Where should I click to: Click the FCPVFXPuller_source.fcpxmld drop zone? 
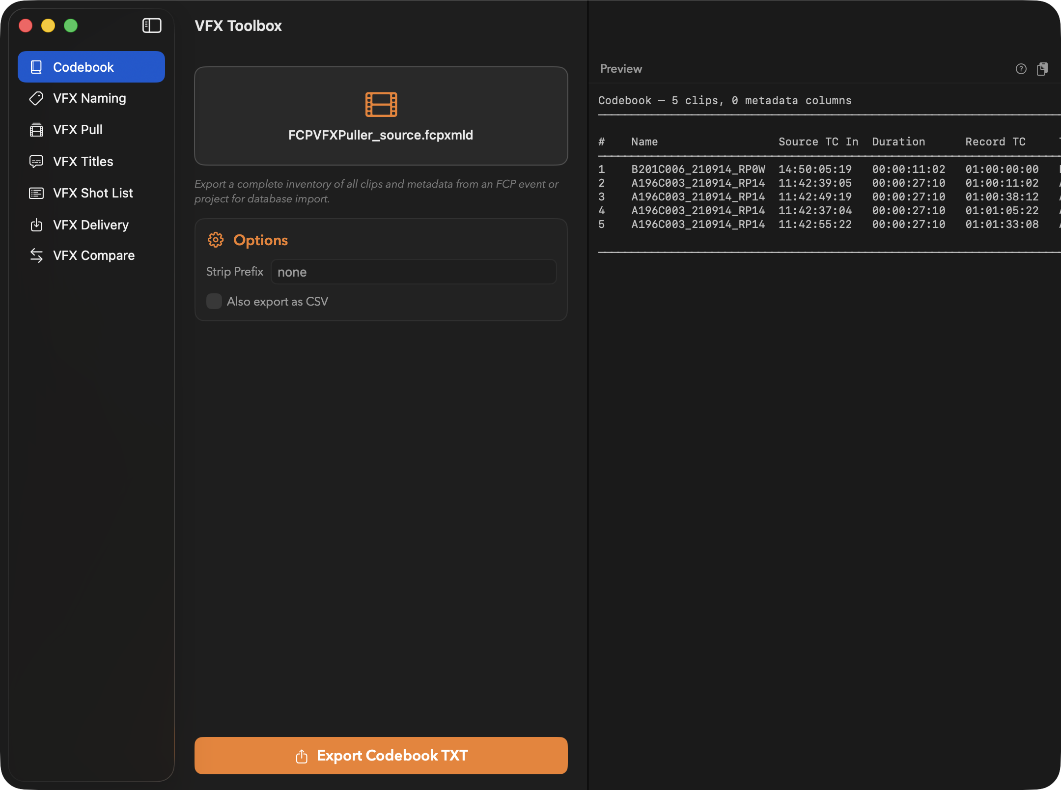[x=381, y=135]
